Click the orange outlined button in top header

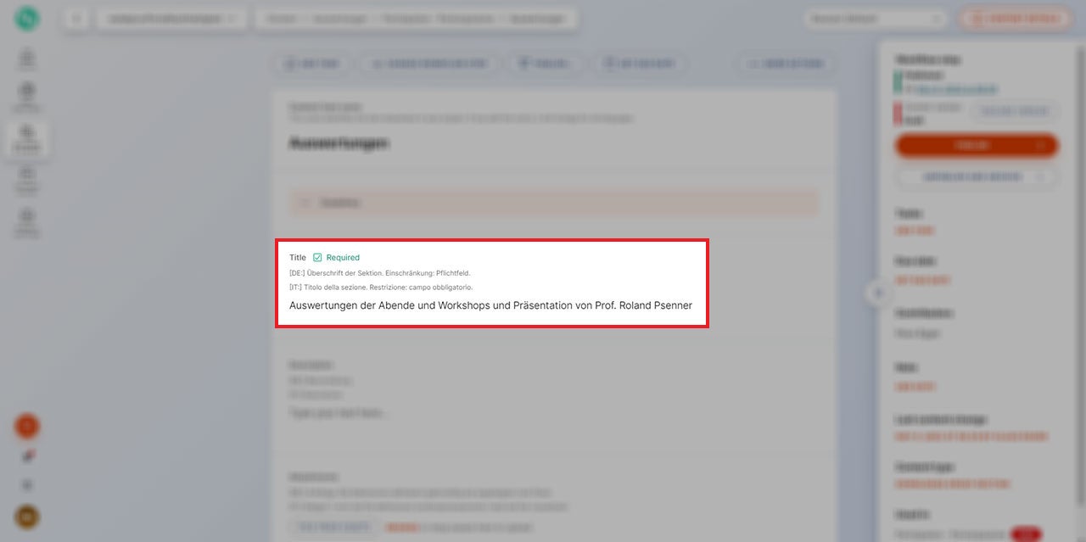1014,19
